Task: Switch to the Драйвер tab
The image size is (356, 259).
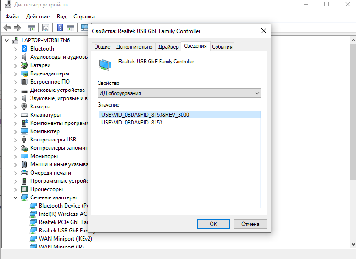Action: point(168,47)
